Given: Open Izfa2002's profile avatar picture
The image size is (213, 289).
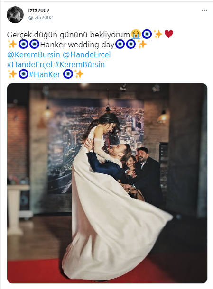Looking at the screenshot, I should coord(15,15).
